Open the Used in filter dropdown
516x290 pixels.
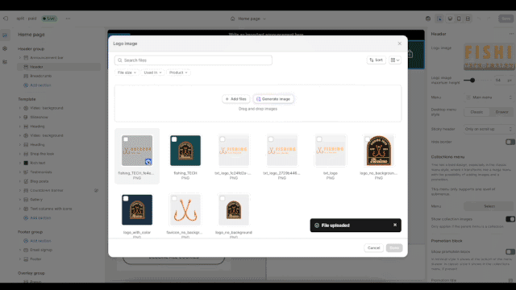(x=152, y=72)
